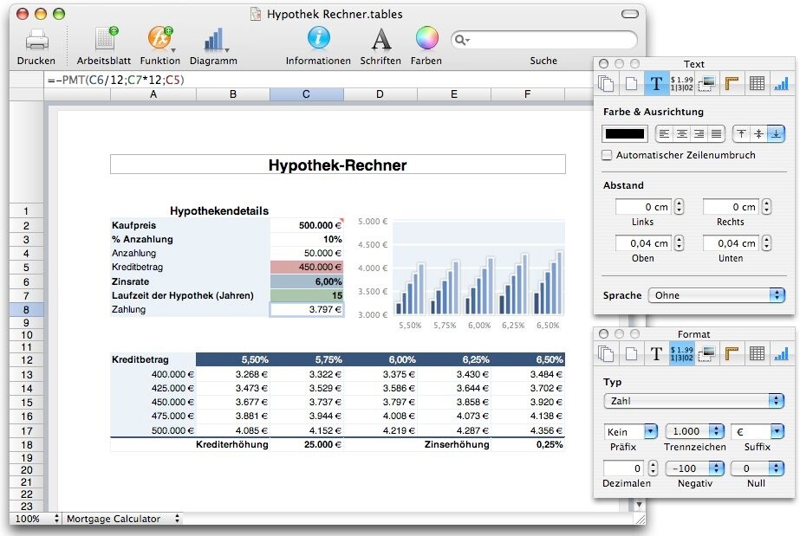Align text right
This screenshot has height=536, width=800.
click(699, 134)
